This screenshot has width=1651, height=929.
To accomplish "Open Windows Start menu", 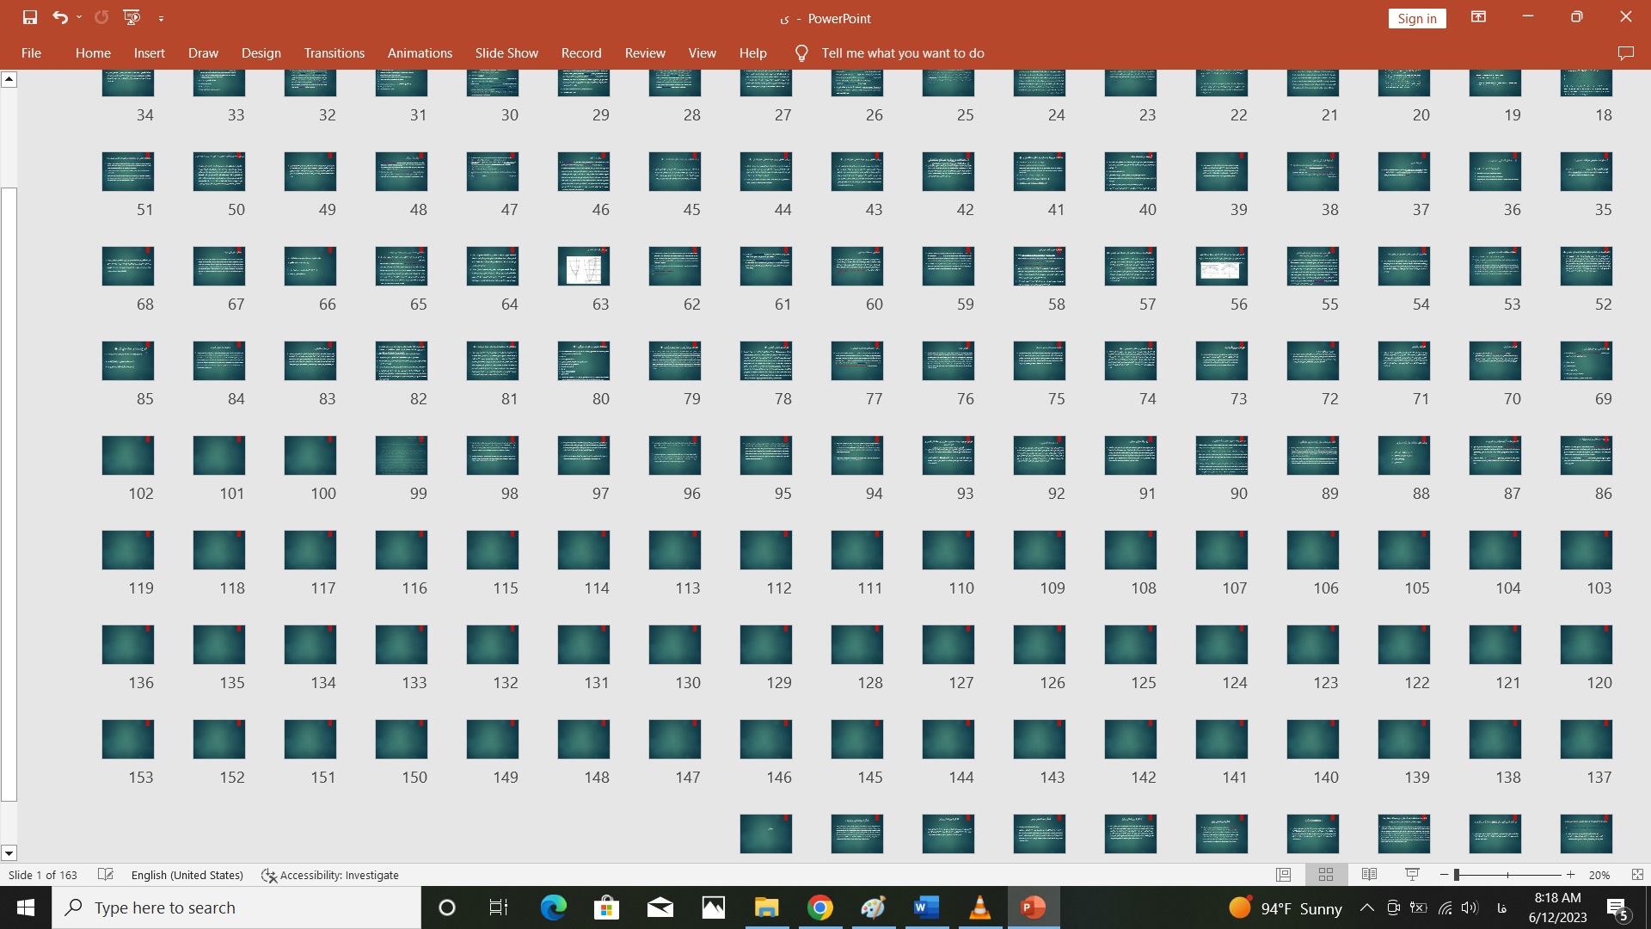I will click(x=26, y=907).
